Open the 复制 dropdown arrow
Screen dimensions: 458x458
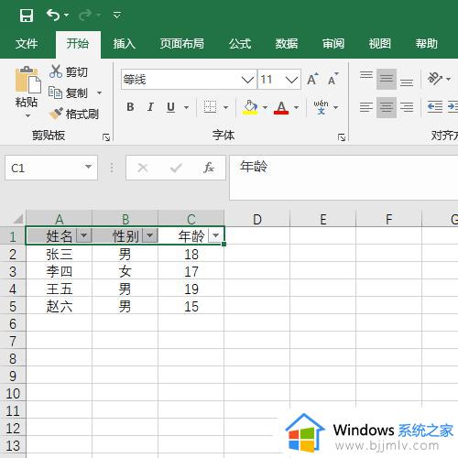point(99,93)
